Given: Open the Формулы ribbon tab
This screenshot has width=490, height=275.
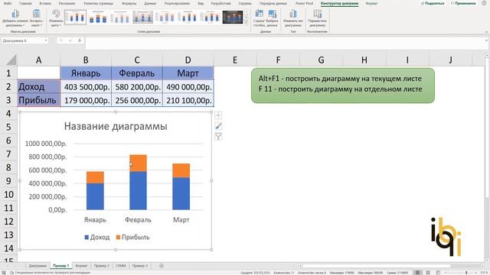Looking at the screenshot, I should point(129,3).
